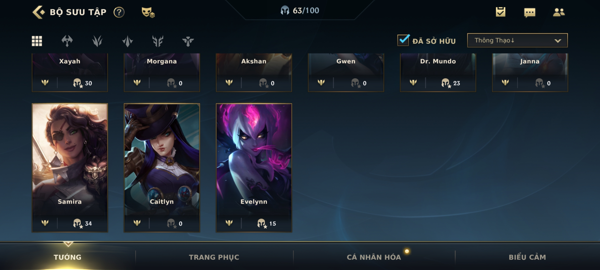The width and height of the screenshot is (600, 270).
Task: Open the mask and coins icon
Action: point(148,12)
